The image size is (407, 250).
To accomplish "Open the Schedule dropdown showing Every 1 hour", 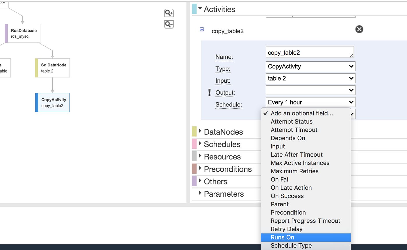I will click(310, 102).
